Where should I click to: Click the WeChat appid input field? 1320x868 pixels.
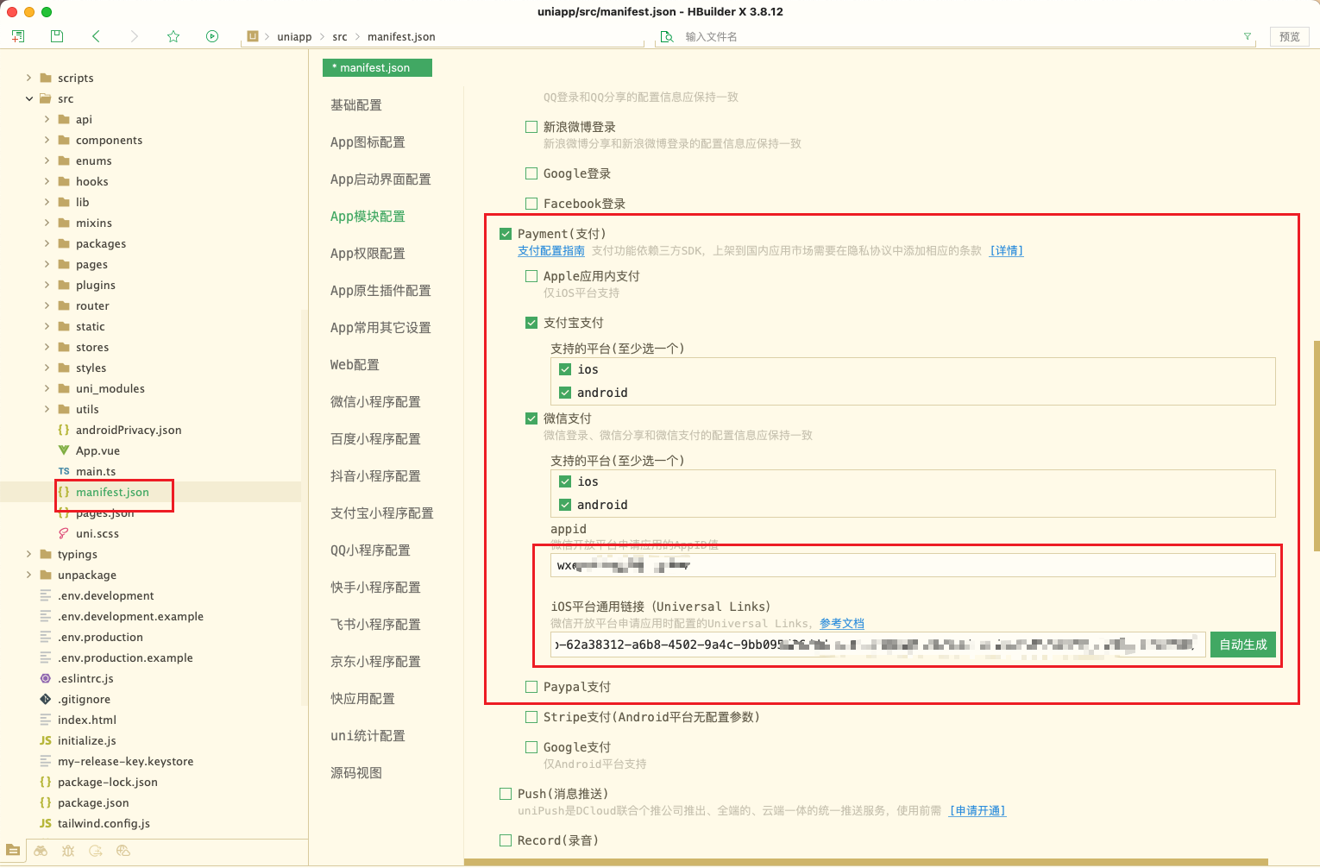pos(913,565)
